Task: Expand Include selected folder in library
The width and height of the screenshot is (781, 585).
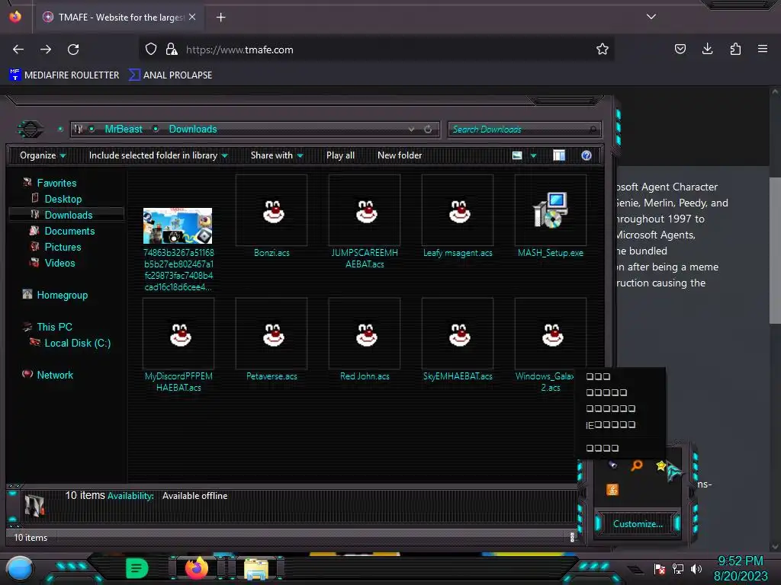Action: pyautogui.click(x=158, y=155)
